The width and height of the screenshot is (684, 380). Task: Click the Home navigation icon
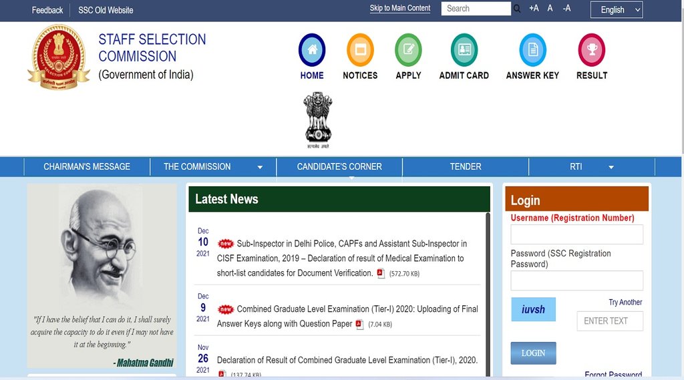pos(311,50)
